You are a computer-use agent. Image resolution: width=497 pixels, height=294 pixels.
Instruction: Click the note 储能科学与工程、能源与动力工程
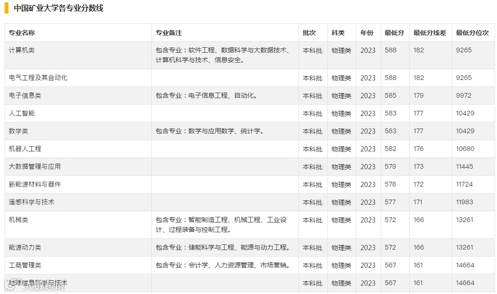(x=223, y=247)
